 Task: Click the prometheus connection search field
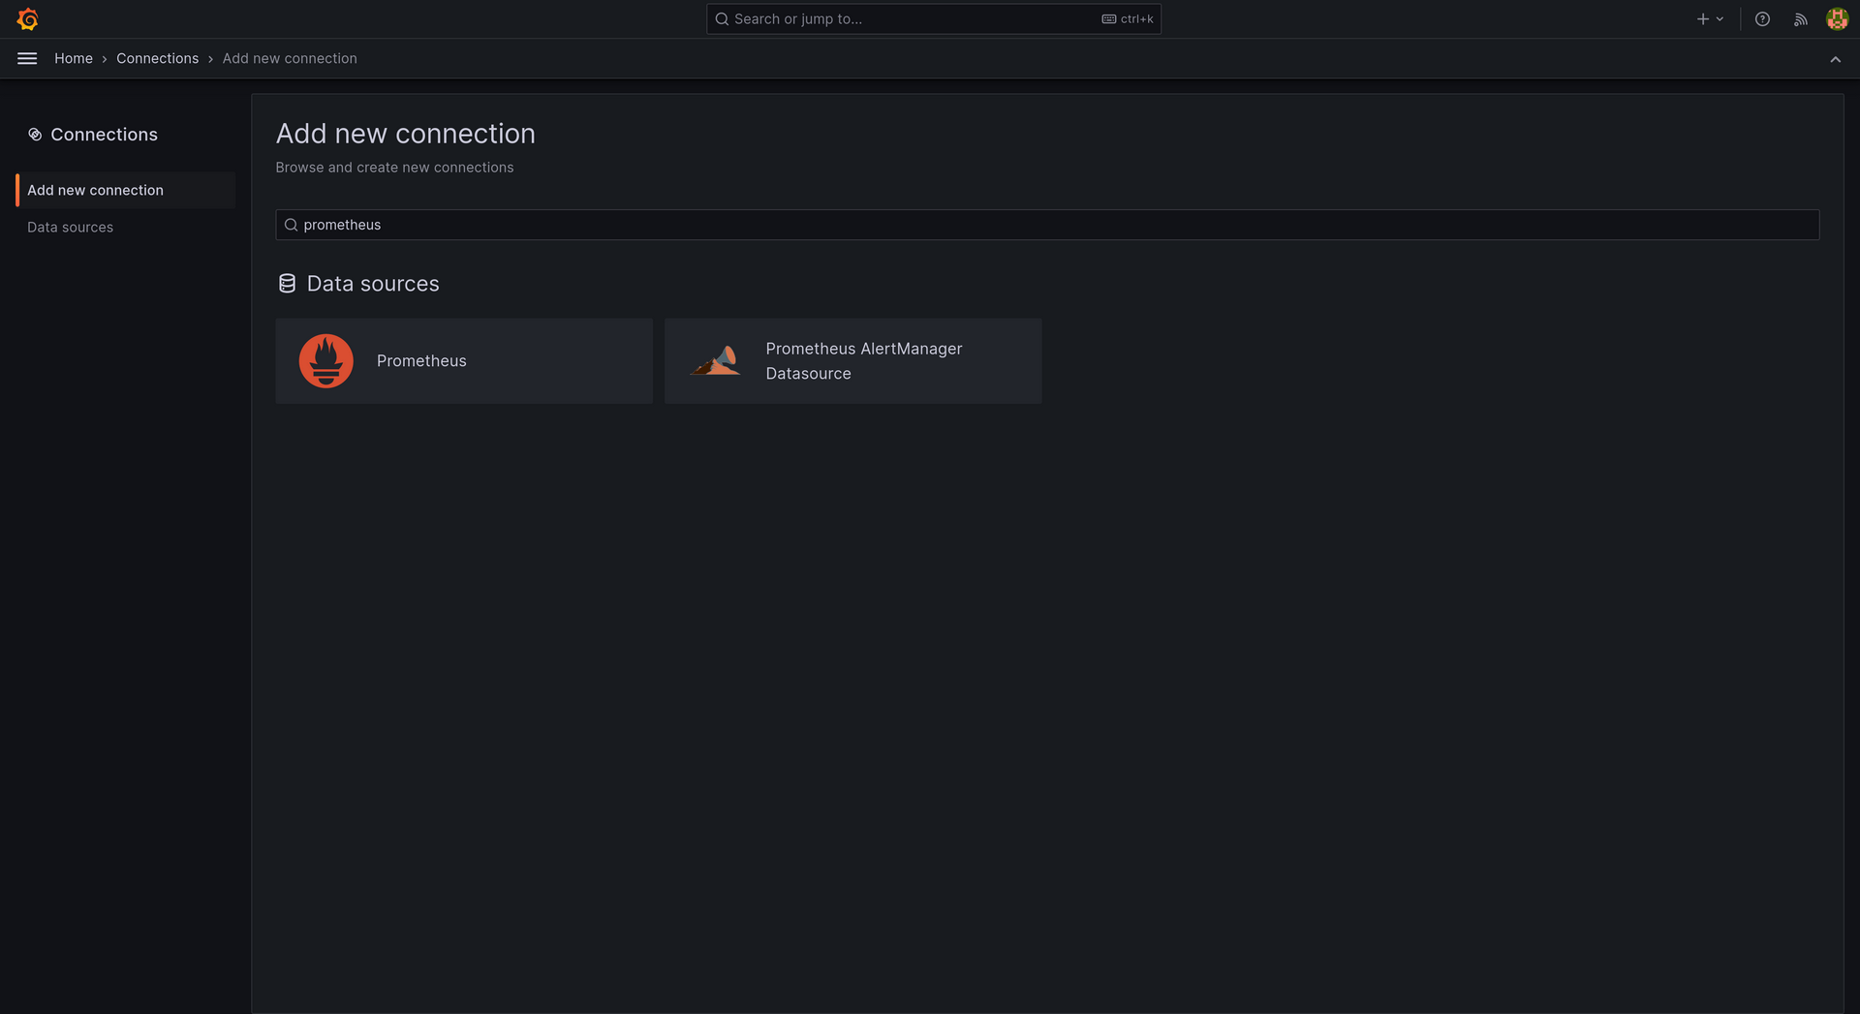(1047, 225)
